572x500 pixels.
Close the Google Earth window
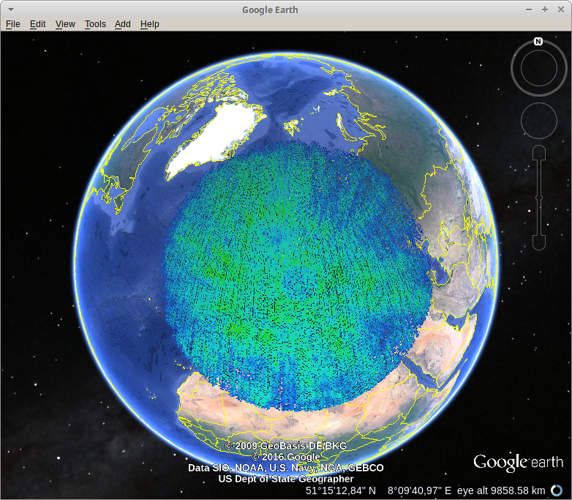561,10
